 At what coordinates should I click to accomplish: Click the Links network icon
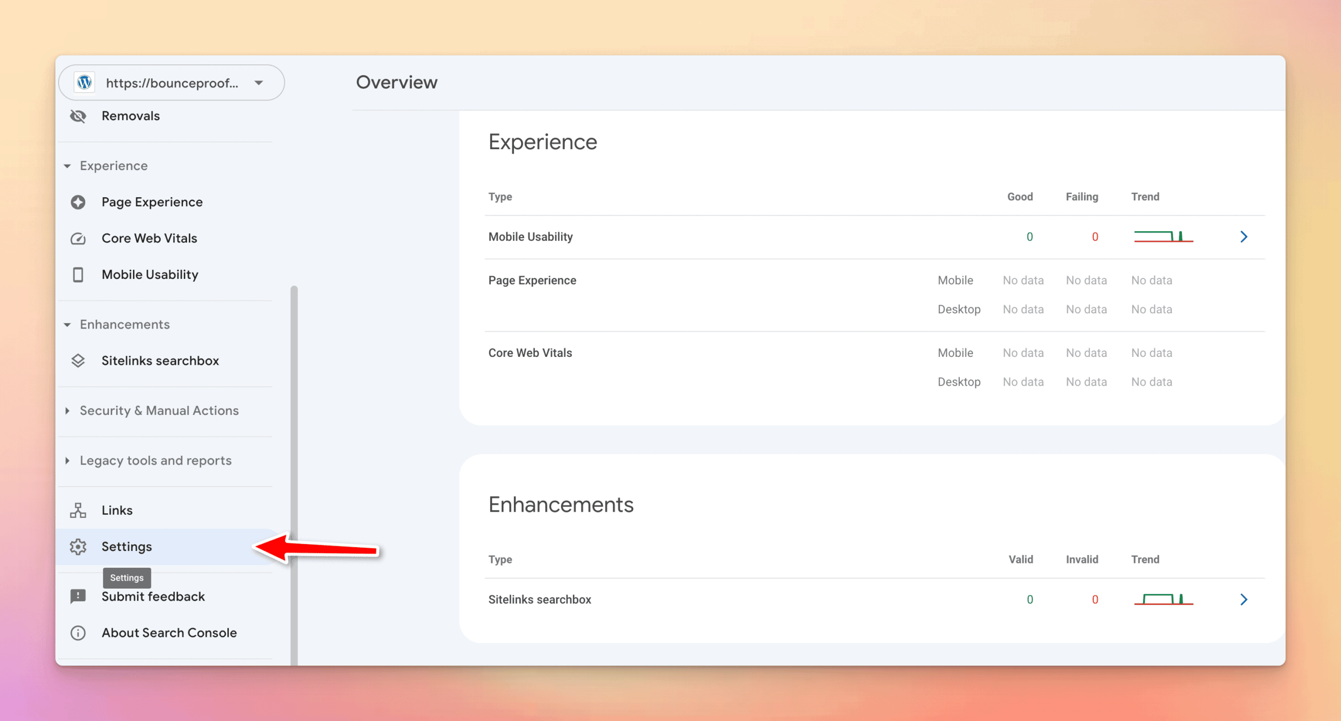(x=78, y=511)
